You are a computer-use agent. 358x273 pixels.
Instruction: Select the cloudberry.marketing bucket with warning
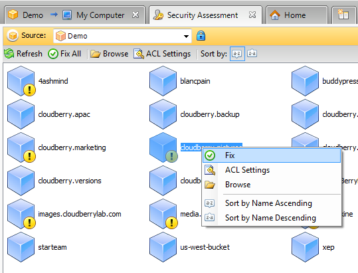tap(21, 147)
